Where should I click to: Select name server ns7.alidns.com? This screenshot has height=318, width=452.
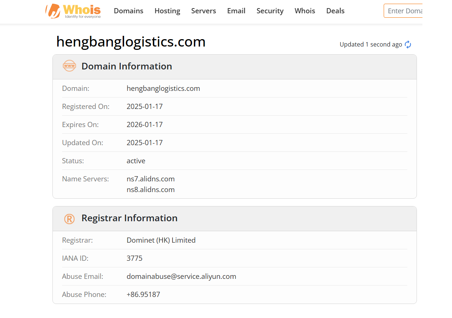coord(151,179)
